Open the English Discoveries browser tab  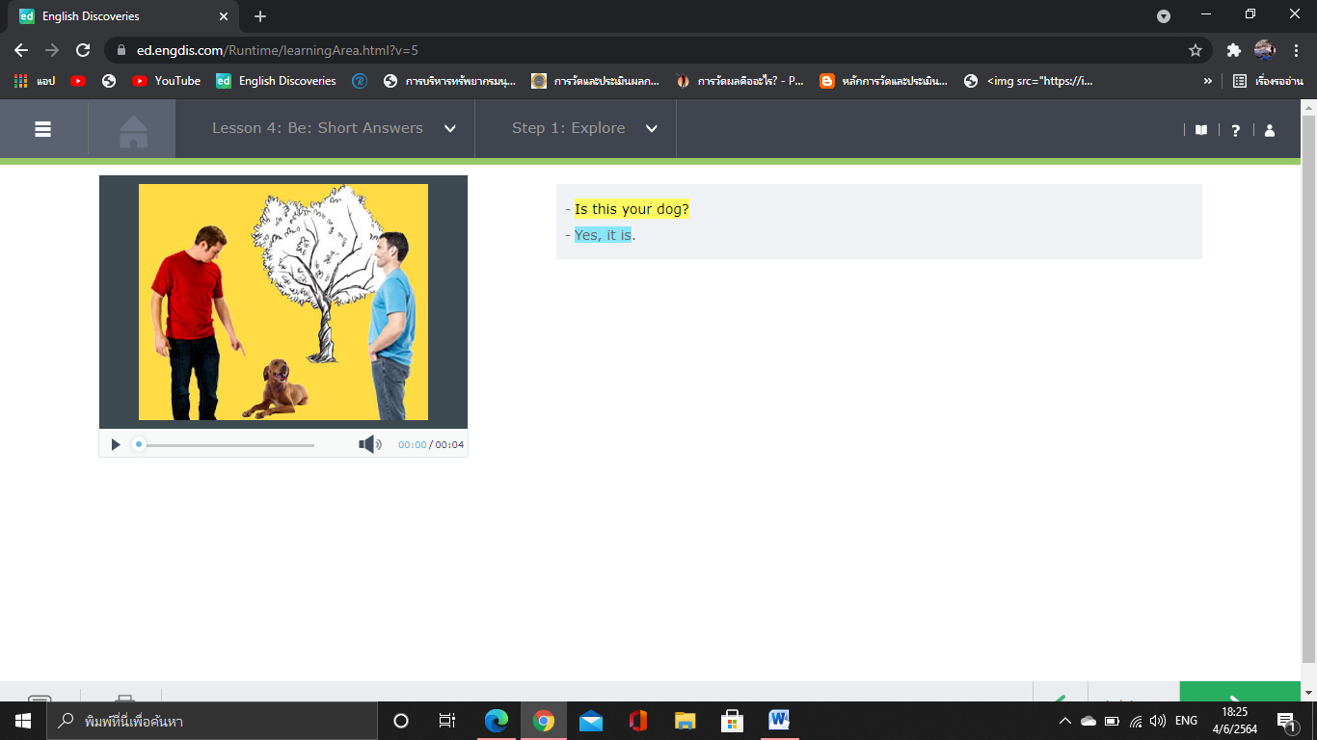click(x=116, y=16)
